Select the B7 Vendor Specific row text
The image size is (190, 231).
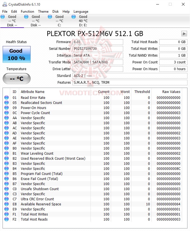33,184
